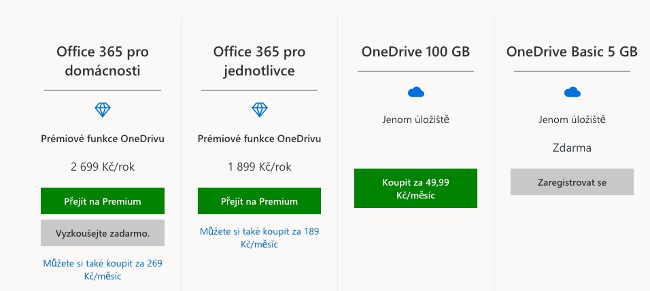Open the 269 Kč/měsíc monthly purchase link
This screenshot has width=650, height=291.
103,269
